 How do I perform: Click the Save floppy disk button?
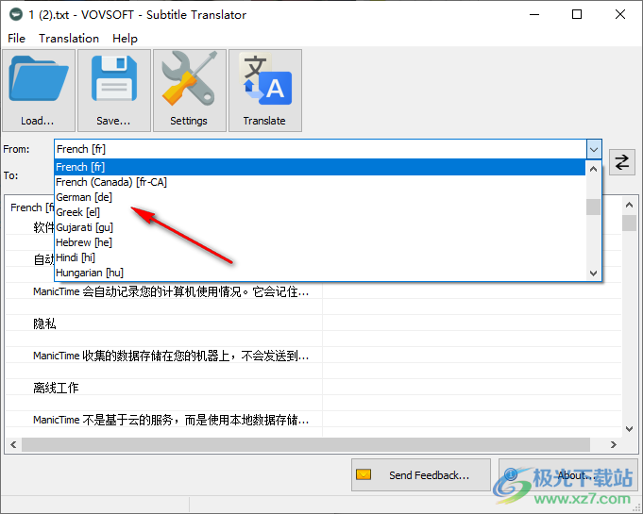[114, 91]
